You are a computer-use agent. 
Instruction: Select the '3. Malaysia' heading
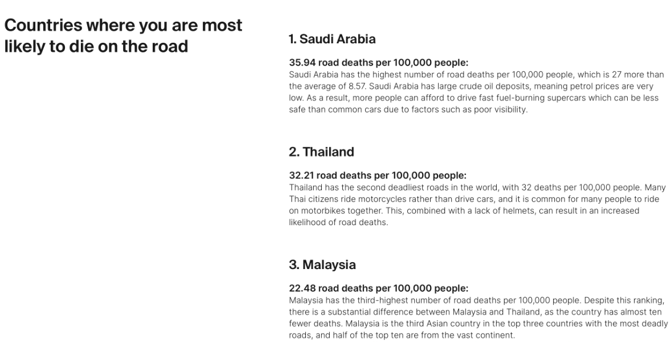click(322, 265)
